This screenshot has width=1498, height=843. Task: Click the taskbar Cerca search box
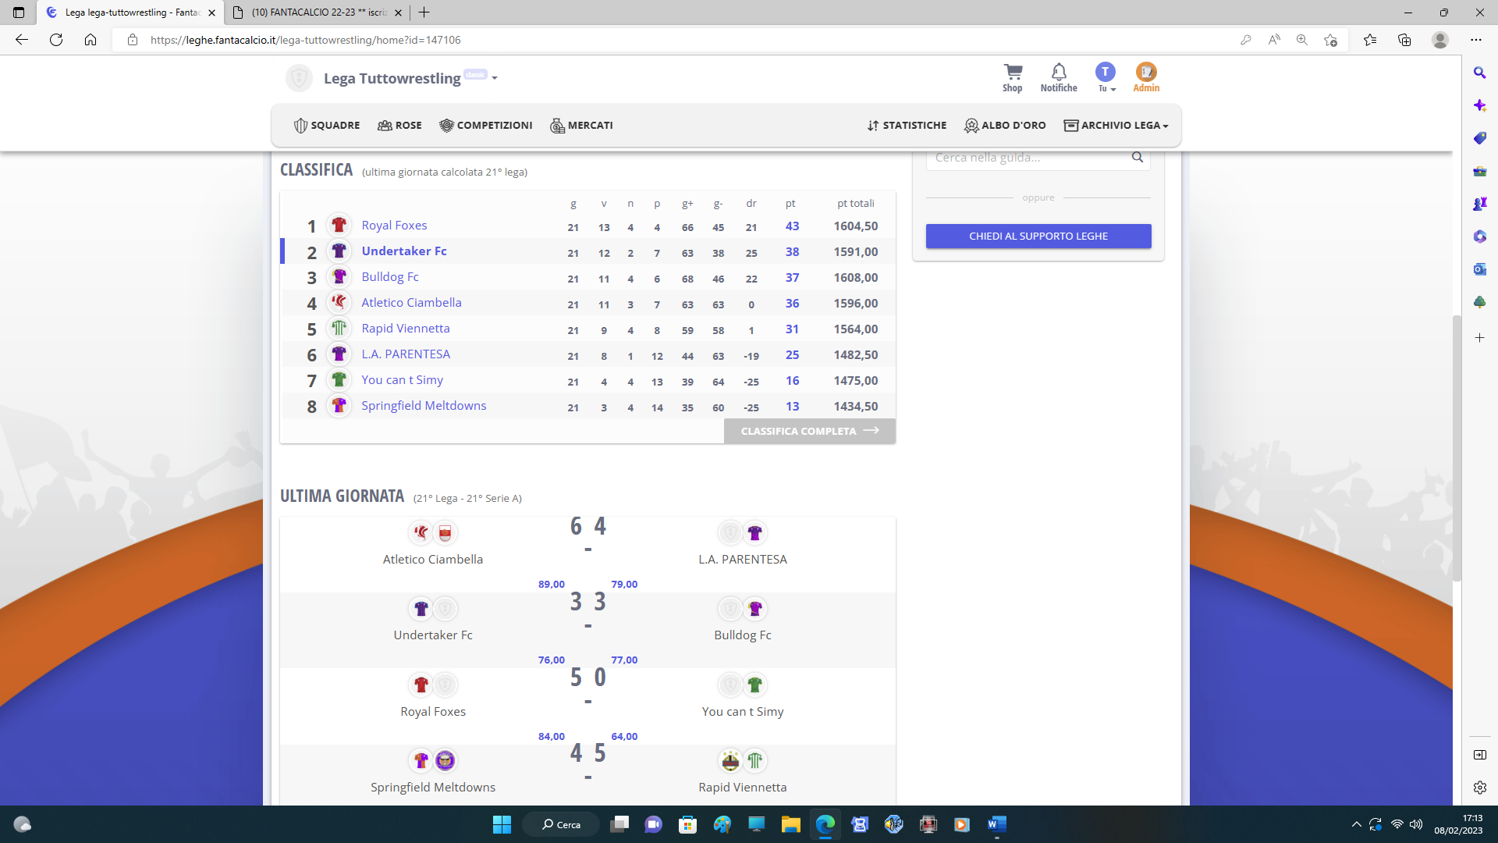click(561, 824)
